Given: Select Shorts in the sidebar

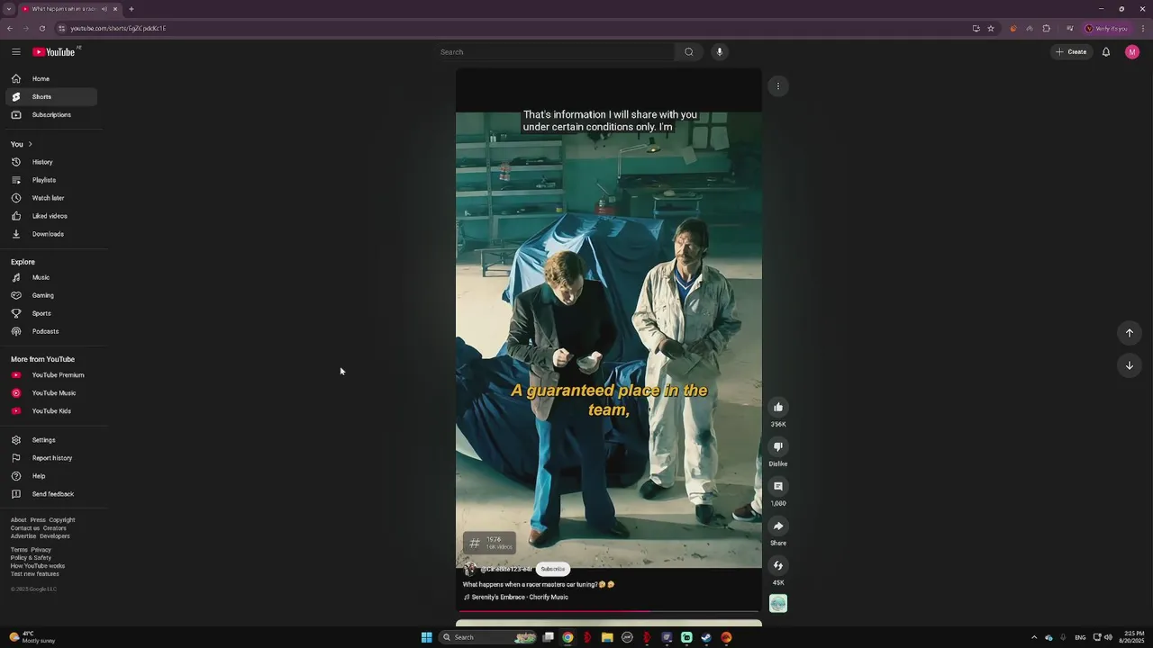Looking at the screenshot, I should point(51,97).
